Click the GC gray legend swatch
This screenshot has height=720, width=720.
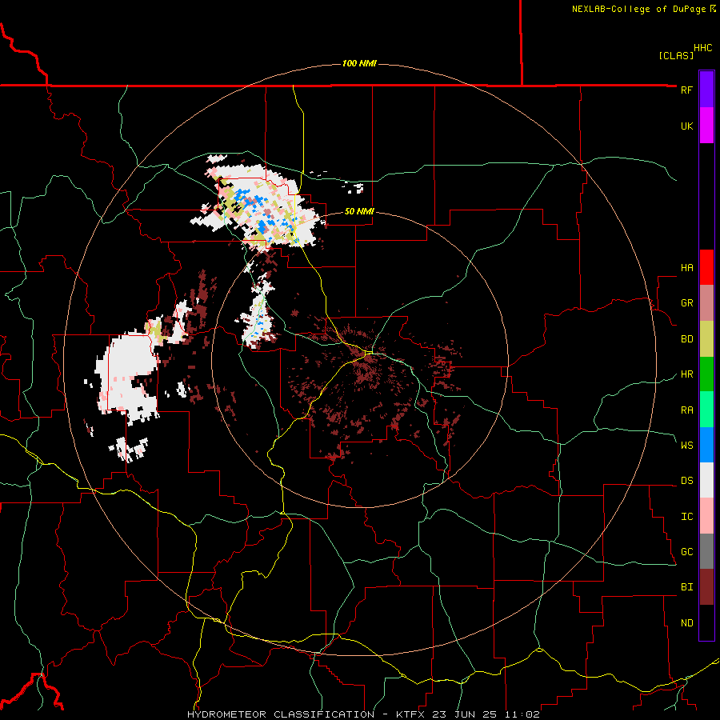706,551
